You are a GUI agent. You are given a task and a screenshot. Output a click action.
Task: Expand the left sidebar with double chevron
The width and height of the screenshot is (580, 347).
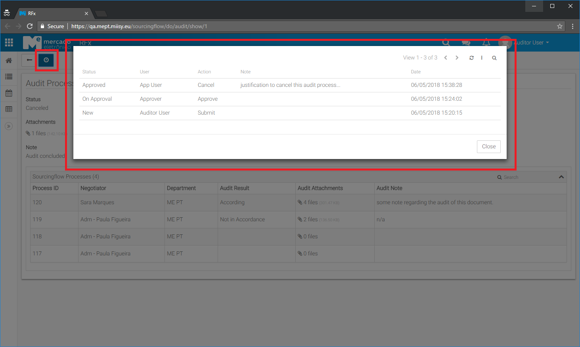point(9,126)
